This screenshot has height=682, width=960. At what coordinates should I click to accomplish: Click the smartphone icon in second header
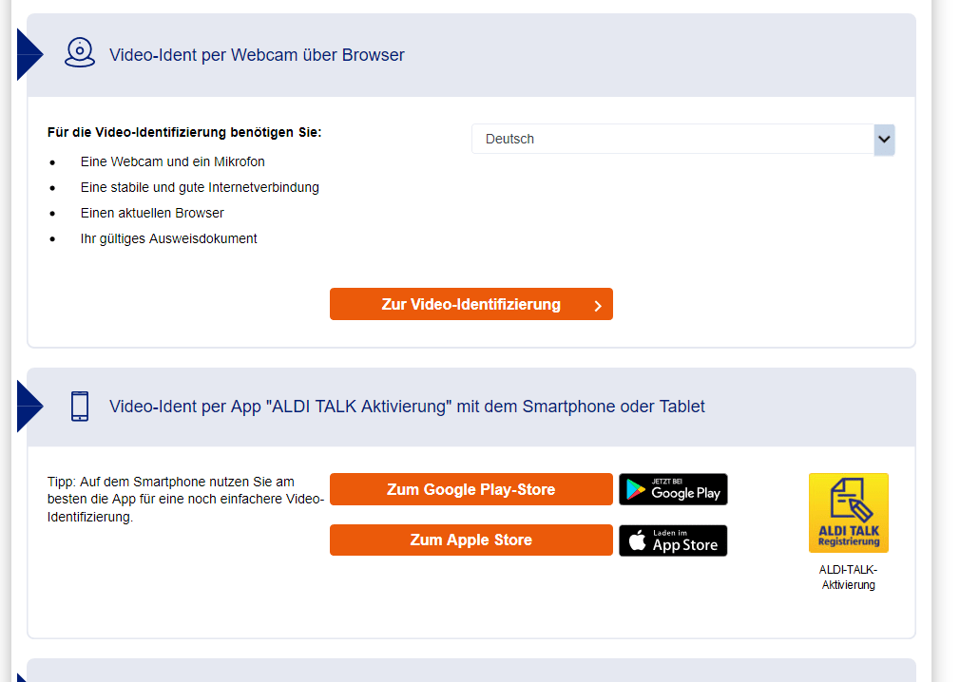(x=80, y=407)
